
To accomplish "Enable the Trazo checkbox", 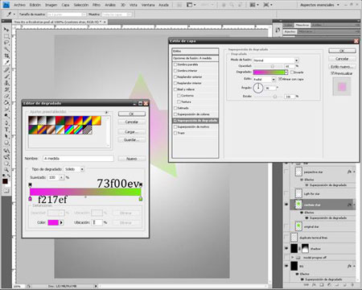I will pos(175,133).
